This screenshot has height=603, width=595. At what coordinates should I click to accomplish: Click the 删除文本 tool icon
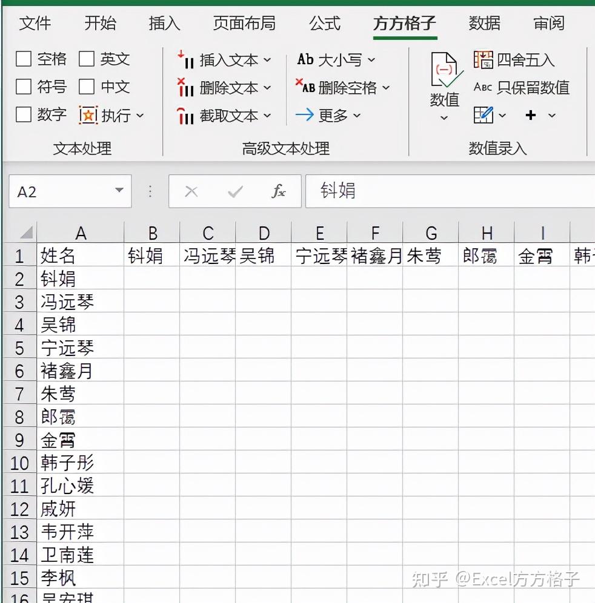tap(185, 88)
